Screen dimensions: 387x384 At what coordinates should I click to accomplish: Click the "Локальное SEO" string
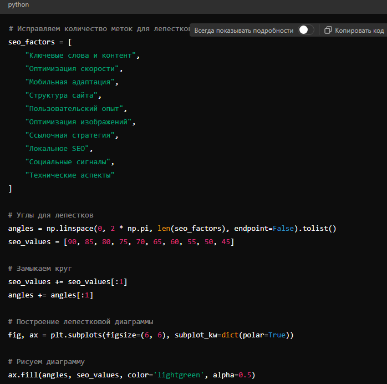tap(58, 149)
